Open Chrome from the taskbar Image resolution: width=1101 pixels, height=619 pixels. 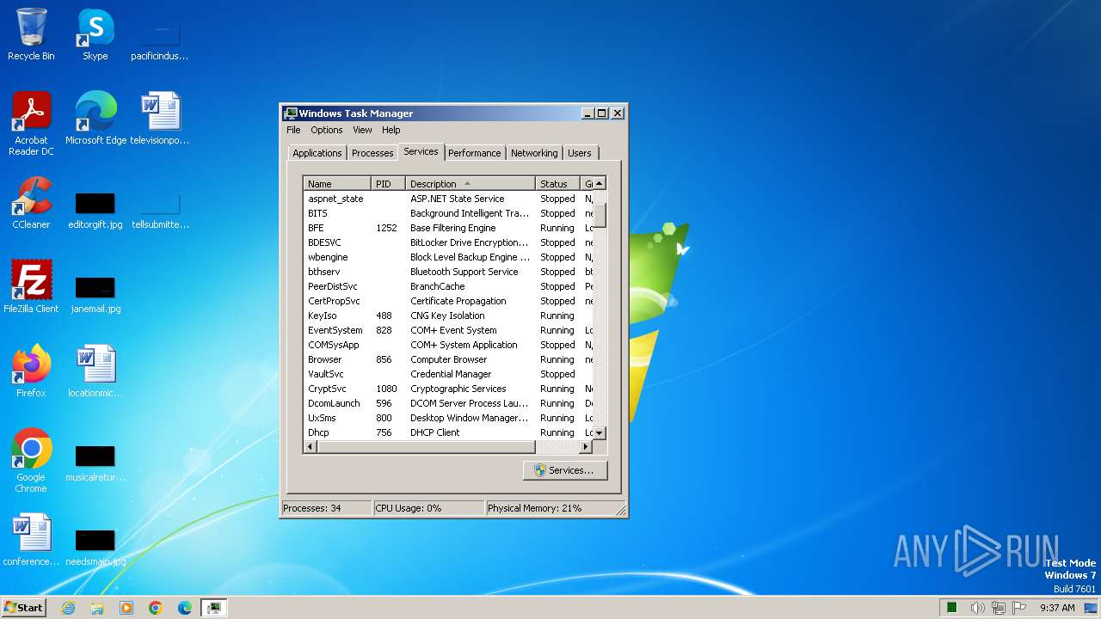[x=156, y=608]
